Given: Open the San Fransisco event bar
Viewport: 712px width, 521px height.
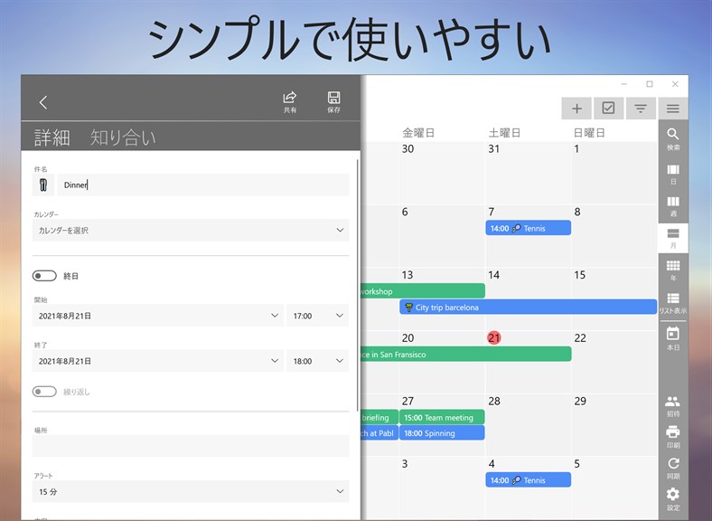Looking at the screenshot, I should click(466, 355).
